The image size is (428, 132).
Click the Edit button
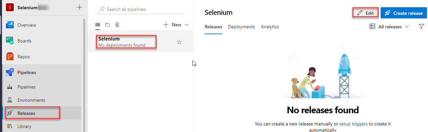pyautogui.click(x=365, y=13)
